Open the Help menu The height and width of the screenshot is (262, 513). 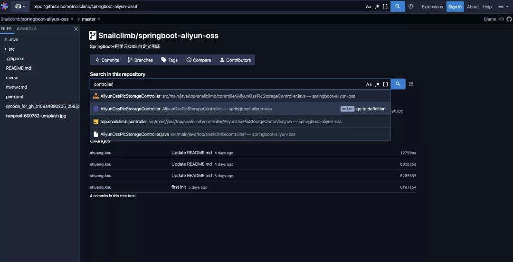(x=487, y=7)
